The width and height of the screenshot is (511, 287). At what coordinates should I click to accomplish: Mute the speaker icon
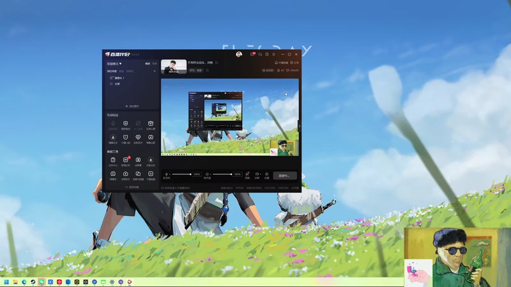click(x=206, y=174)
